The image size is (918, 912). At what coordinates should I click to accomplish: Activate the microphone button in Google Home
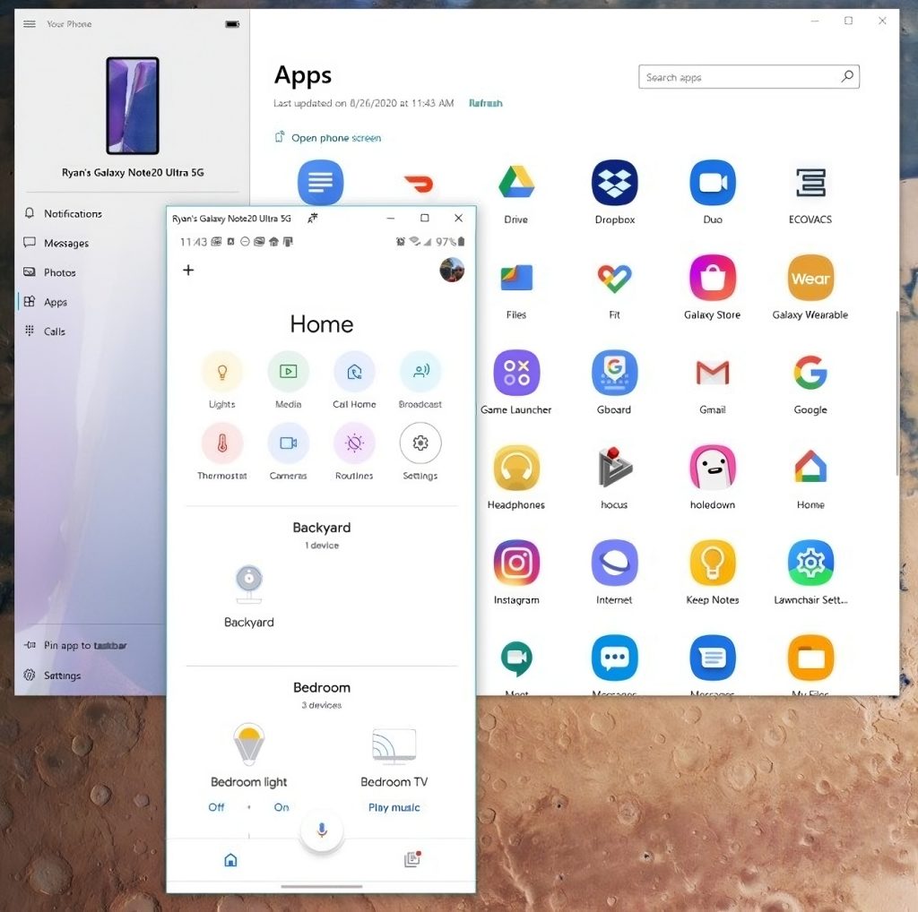click(321, 830)
